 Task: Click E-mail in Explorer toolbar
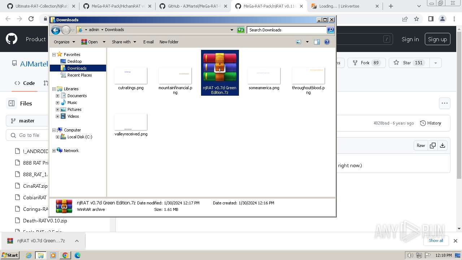click(148, 42)
